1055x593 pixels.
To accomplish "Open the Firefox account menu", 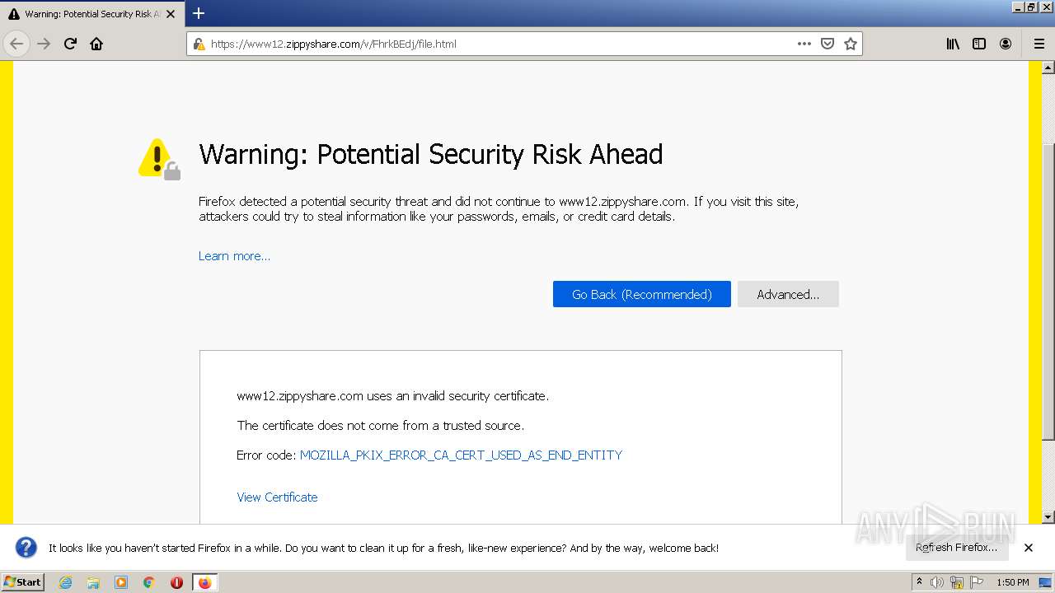I will coord(1006,44).
